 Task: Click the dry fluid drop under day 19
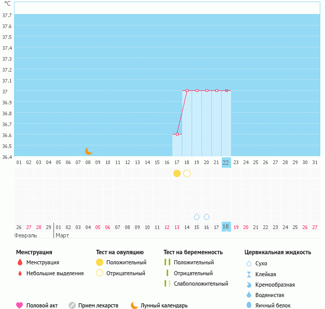click(x=197, y=217)
